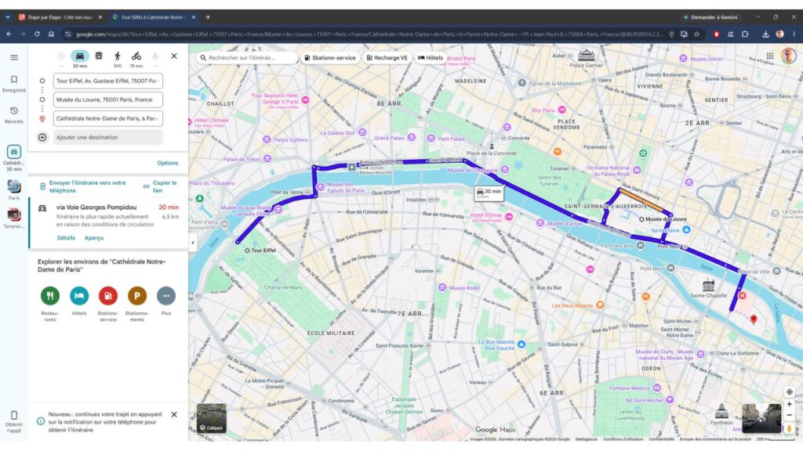The image size is (803, 451).
Task: Collapse the side panel arrow
Action: (193, 243)
